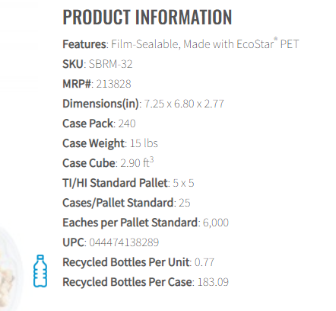The image size is (336, 311).
Task: Click the Eaches per Pallet value 6,000
Action: [216, 223]
